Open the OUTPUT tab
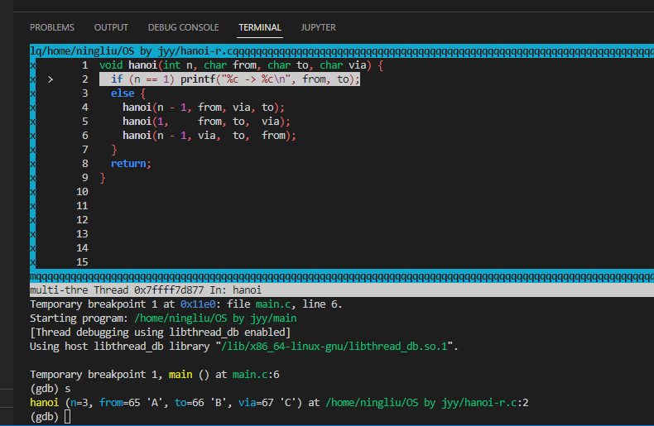 coord(111,27)
